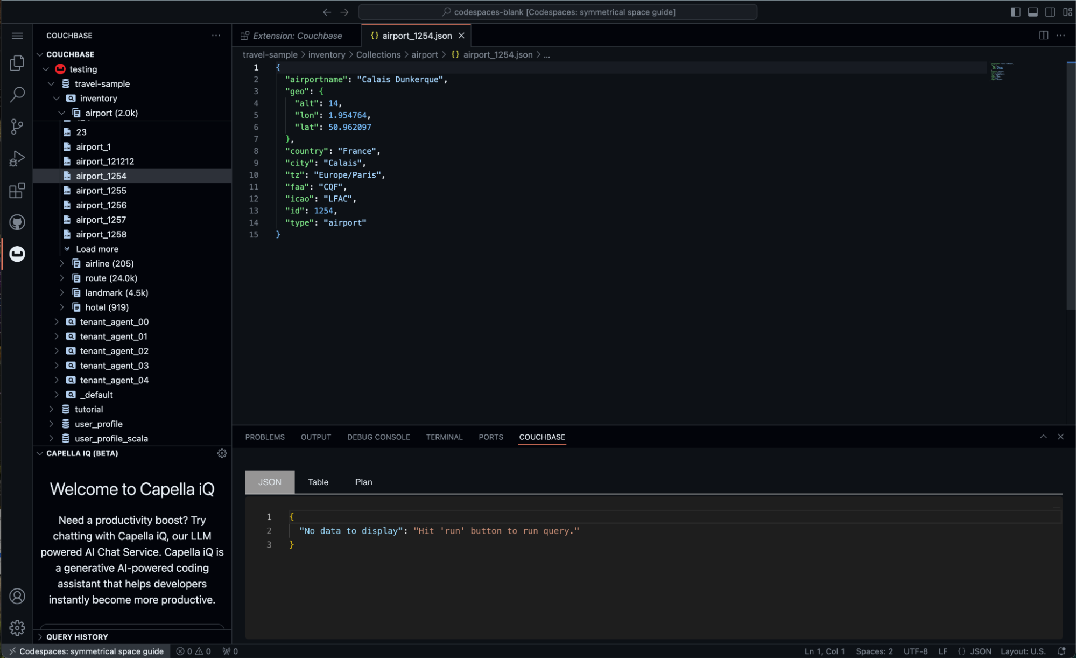Viewport: 1076px width, 659px height.
Task: Show the query Plan view
Action: pos(363,482)
